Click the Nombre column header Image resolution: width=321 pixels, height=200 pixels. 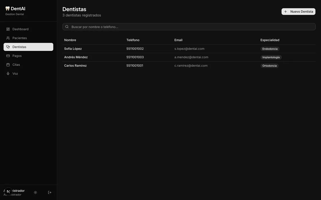[70, 40]
